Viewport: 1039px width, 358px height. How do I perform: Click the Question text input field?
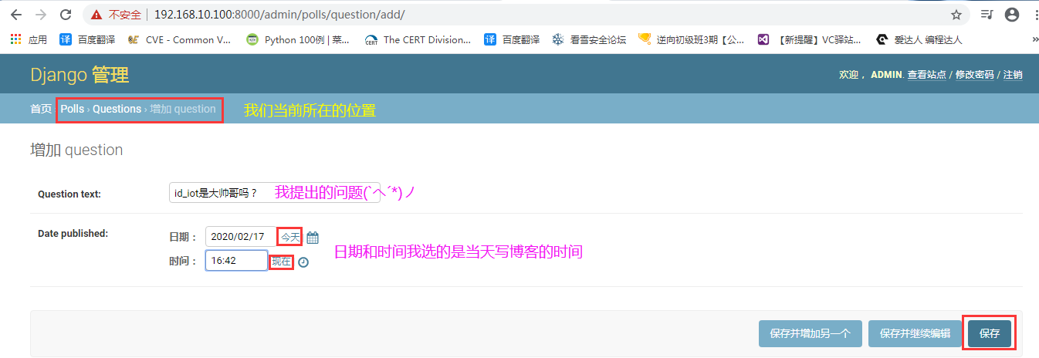[x=274, y=193]
